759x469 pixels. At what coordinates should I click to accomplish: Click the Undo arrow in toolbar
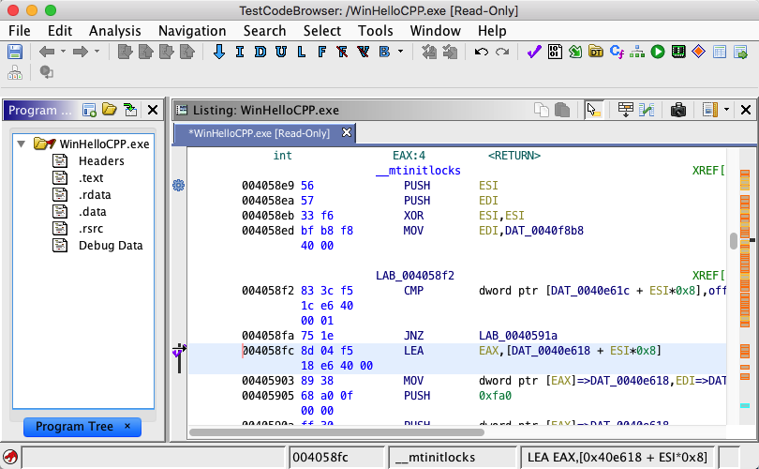482,52
